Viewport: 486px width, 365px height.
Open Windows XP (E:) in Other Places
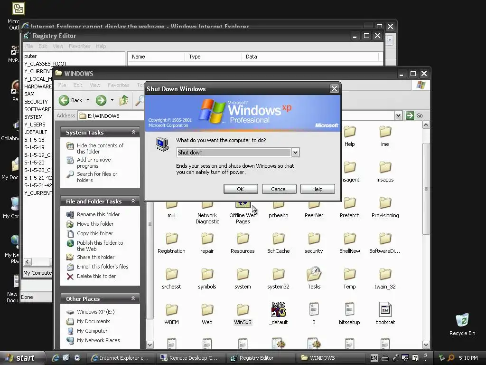(x=95, y=312)
